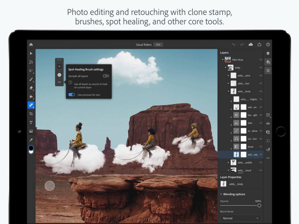Viewport: 299px width, 224px height.
Task: Open the Paint Bucket fill tool
Action: pos(31,97)
